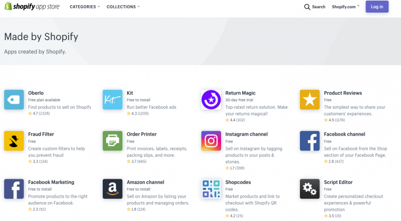Click the Kit app icon

[113, 100]
